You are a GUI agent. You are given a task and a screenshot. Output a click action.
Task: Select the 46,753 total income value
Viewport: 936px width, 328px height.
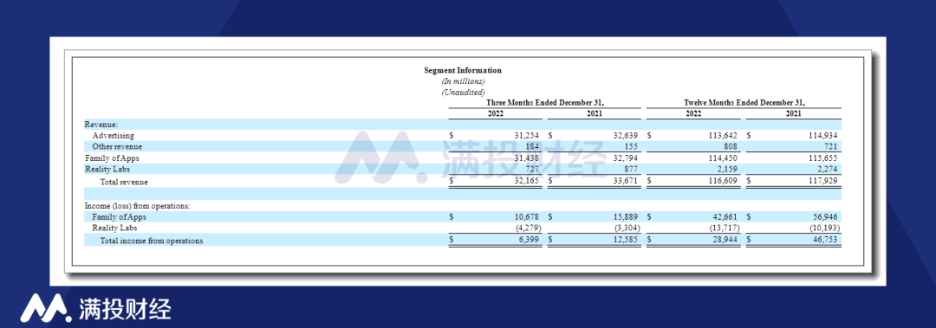coord(826,241)
